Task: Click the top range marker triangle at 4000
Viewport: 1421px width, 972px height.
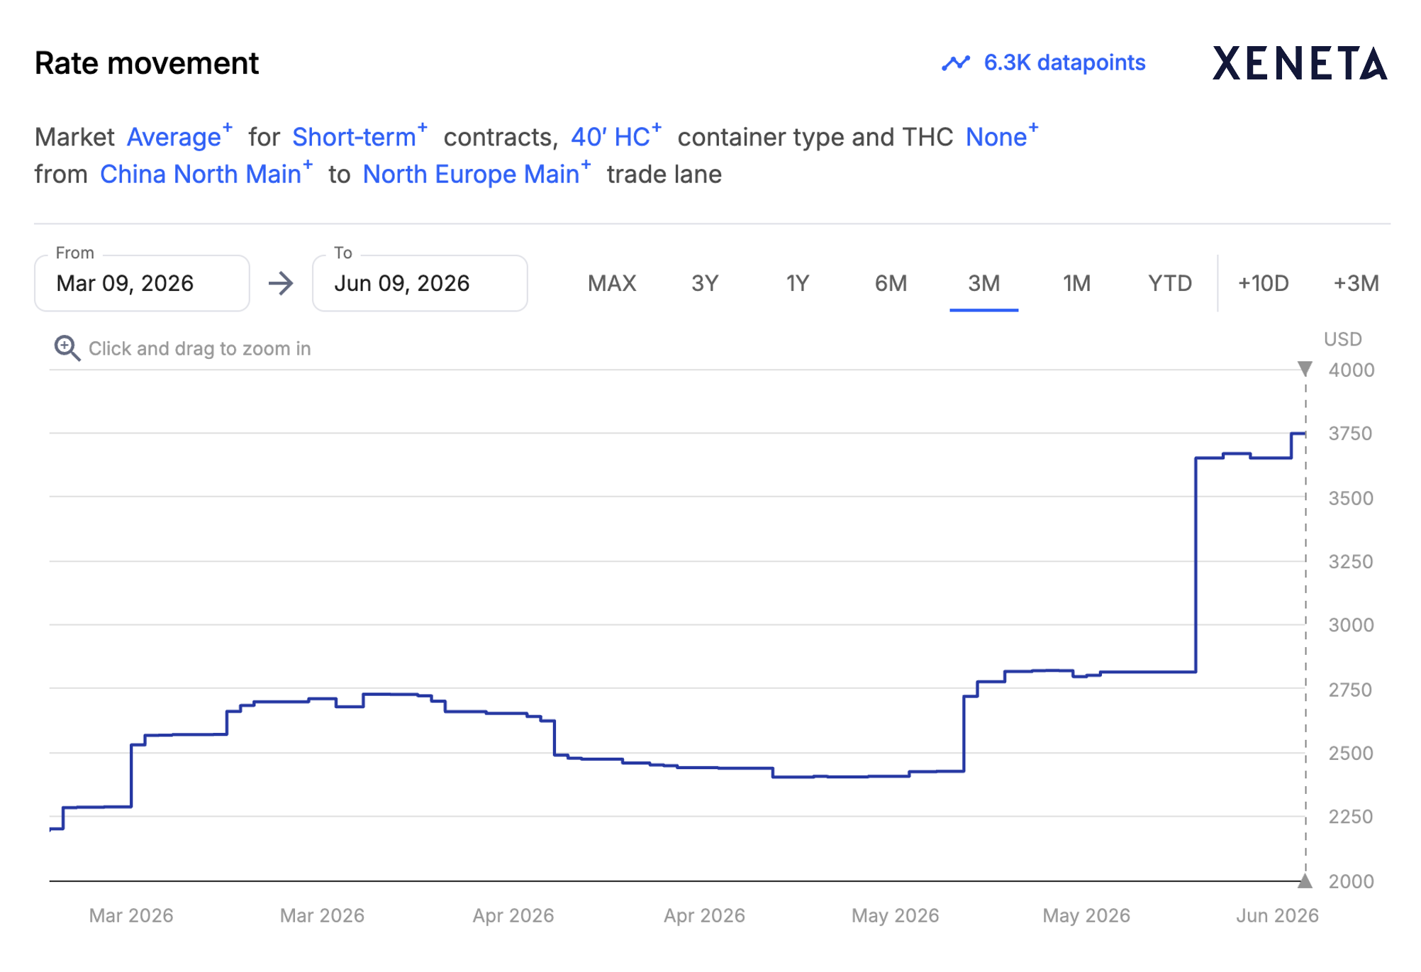Action: click(x=1305, y=369)
